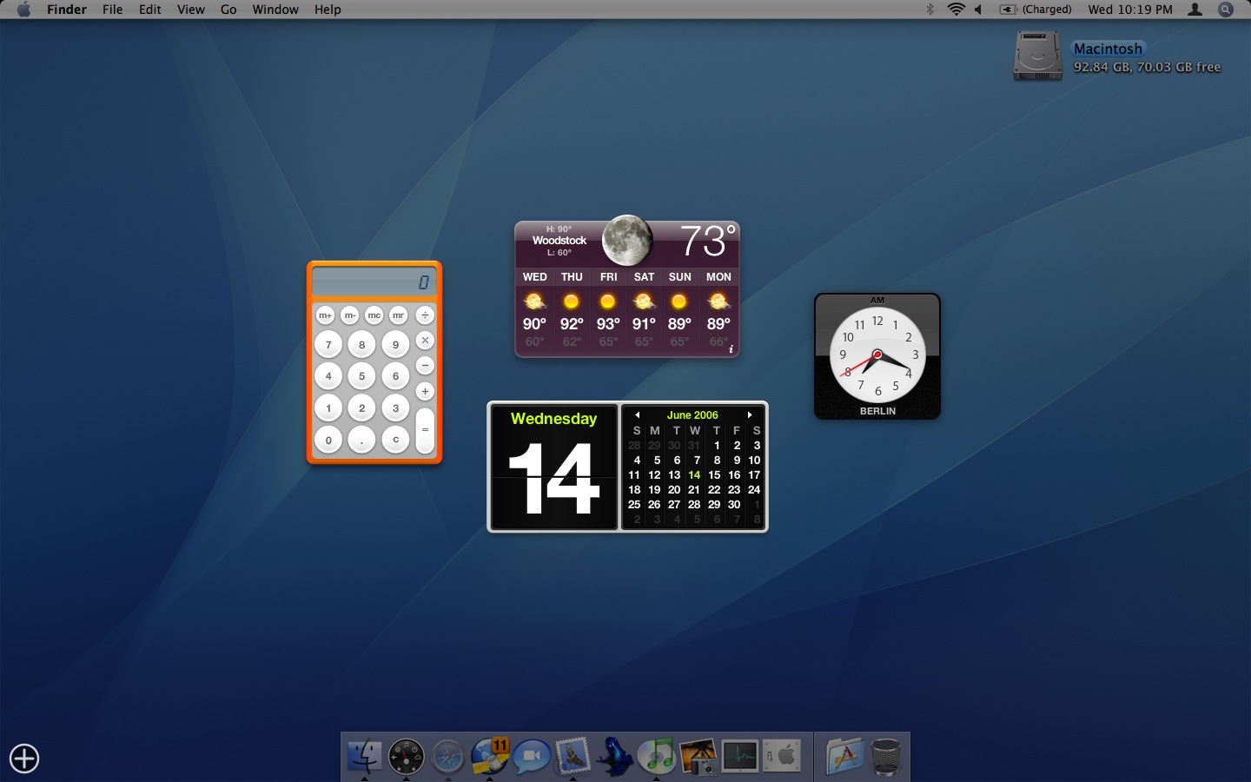
Task: Click the battery Charged status
Action: [1036, 10]
